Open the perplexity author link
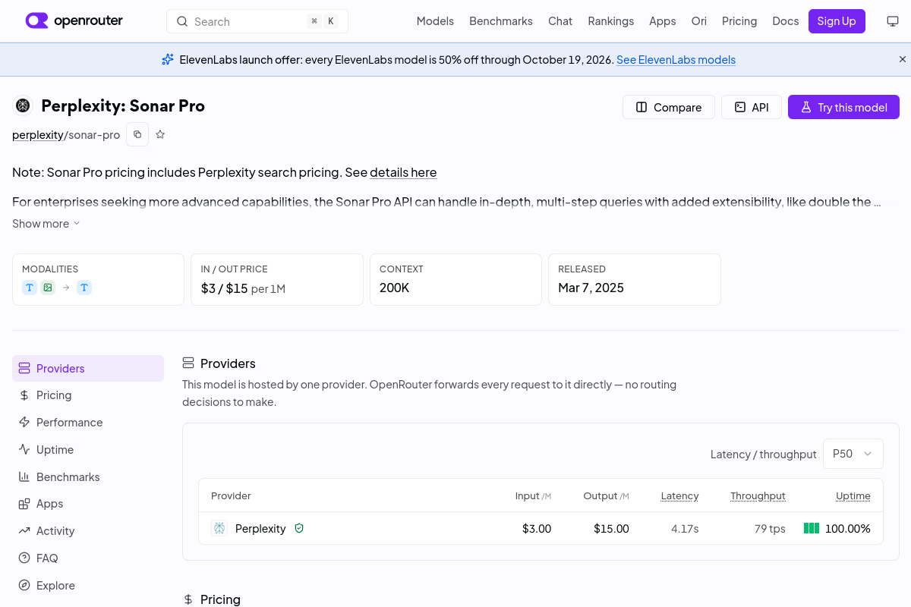Image resolution: width=911 pixels, height=607 pixels. [x=37, y=134]
